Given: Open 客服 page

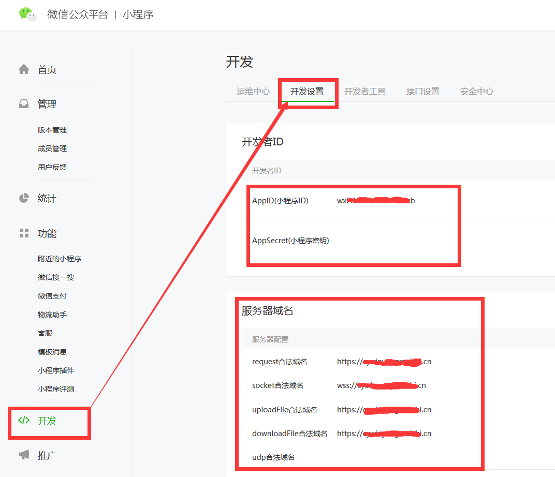Looking at the screenshot, I should 45,333.
